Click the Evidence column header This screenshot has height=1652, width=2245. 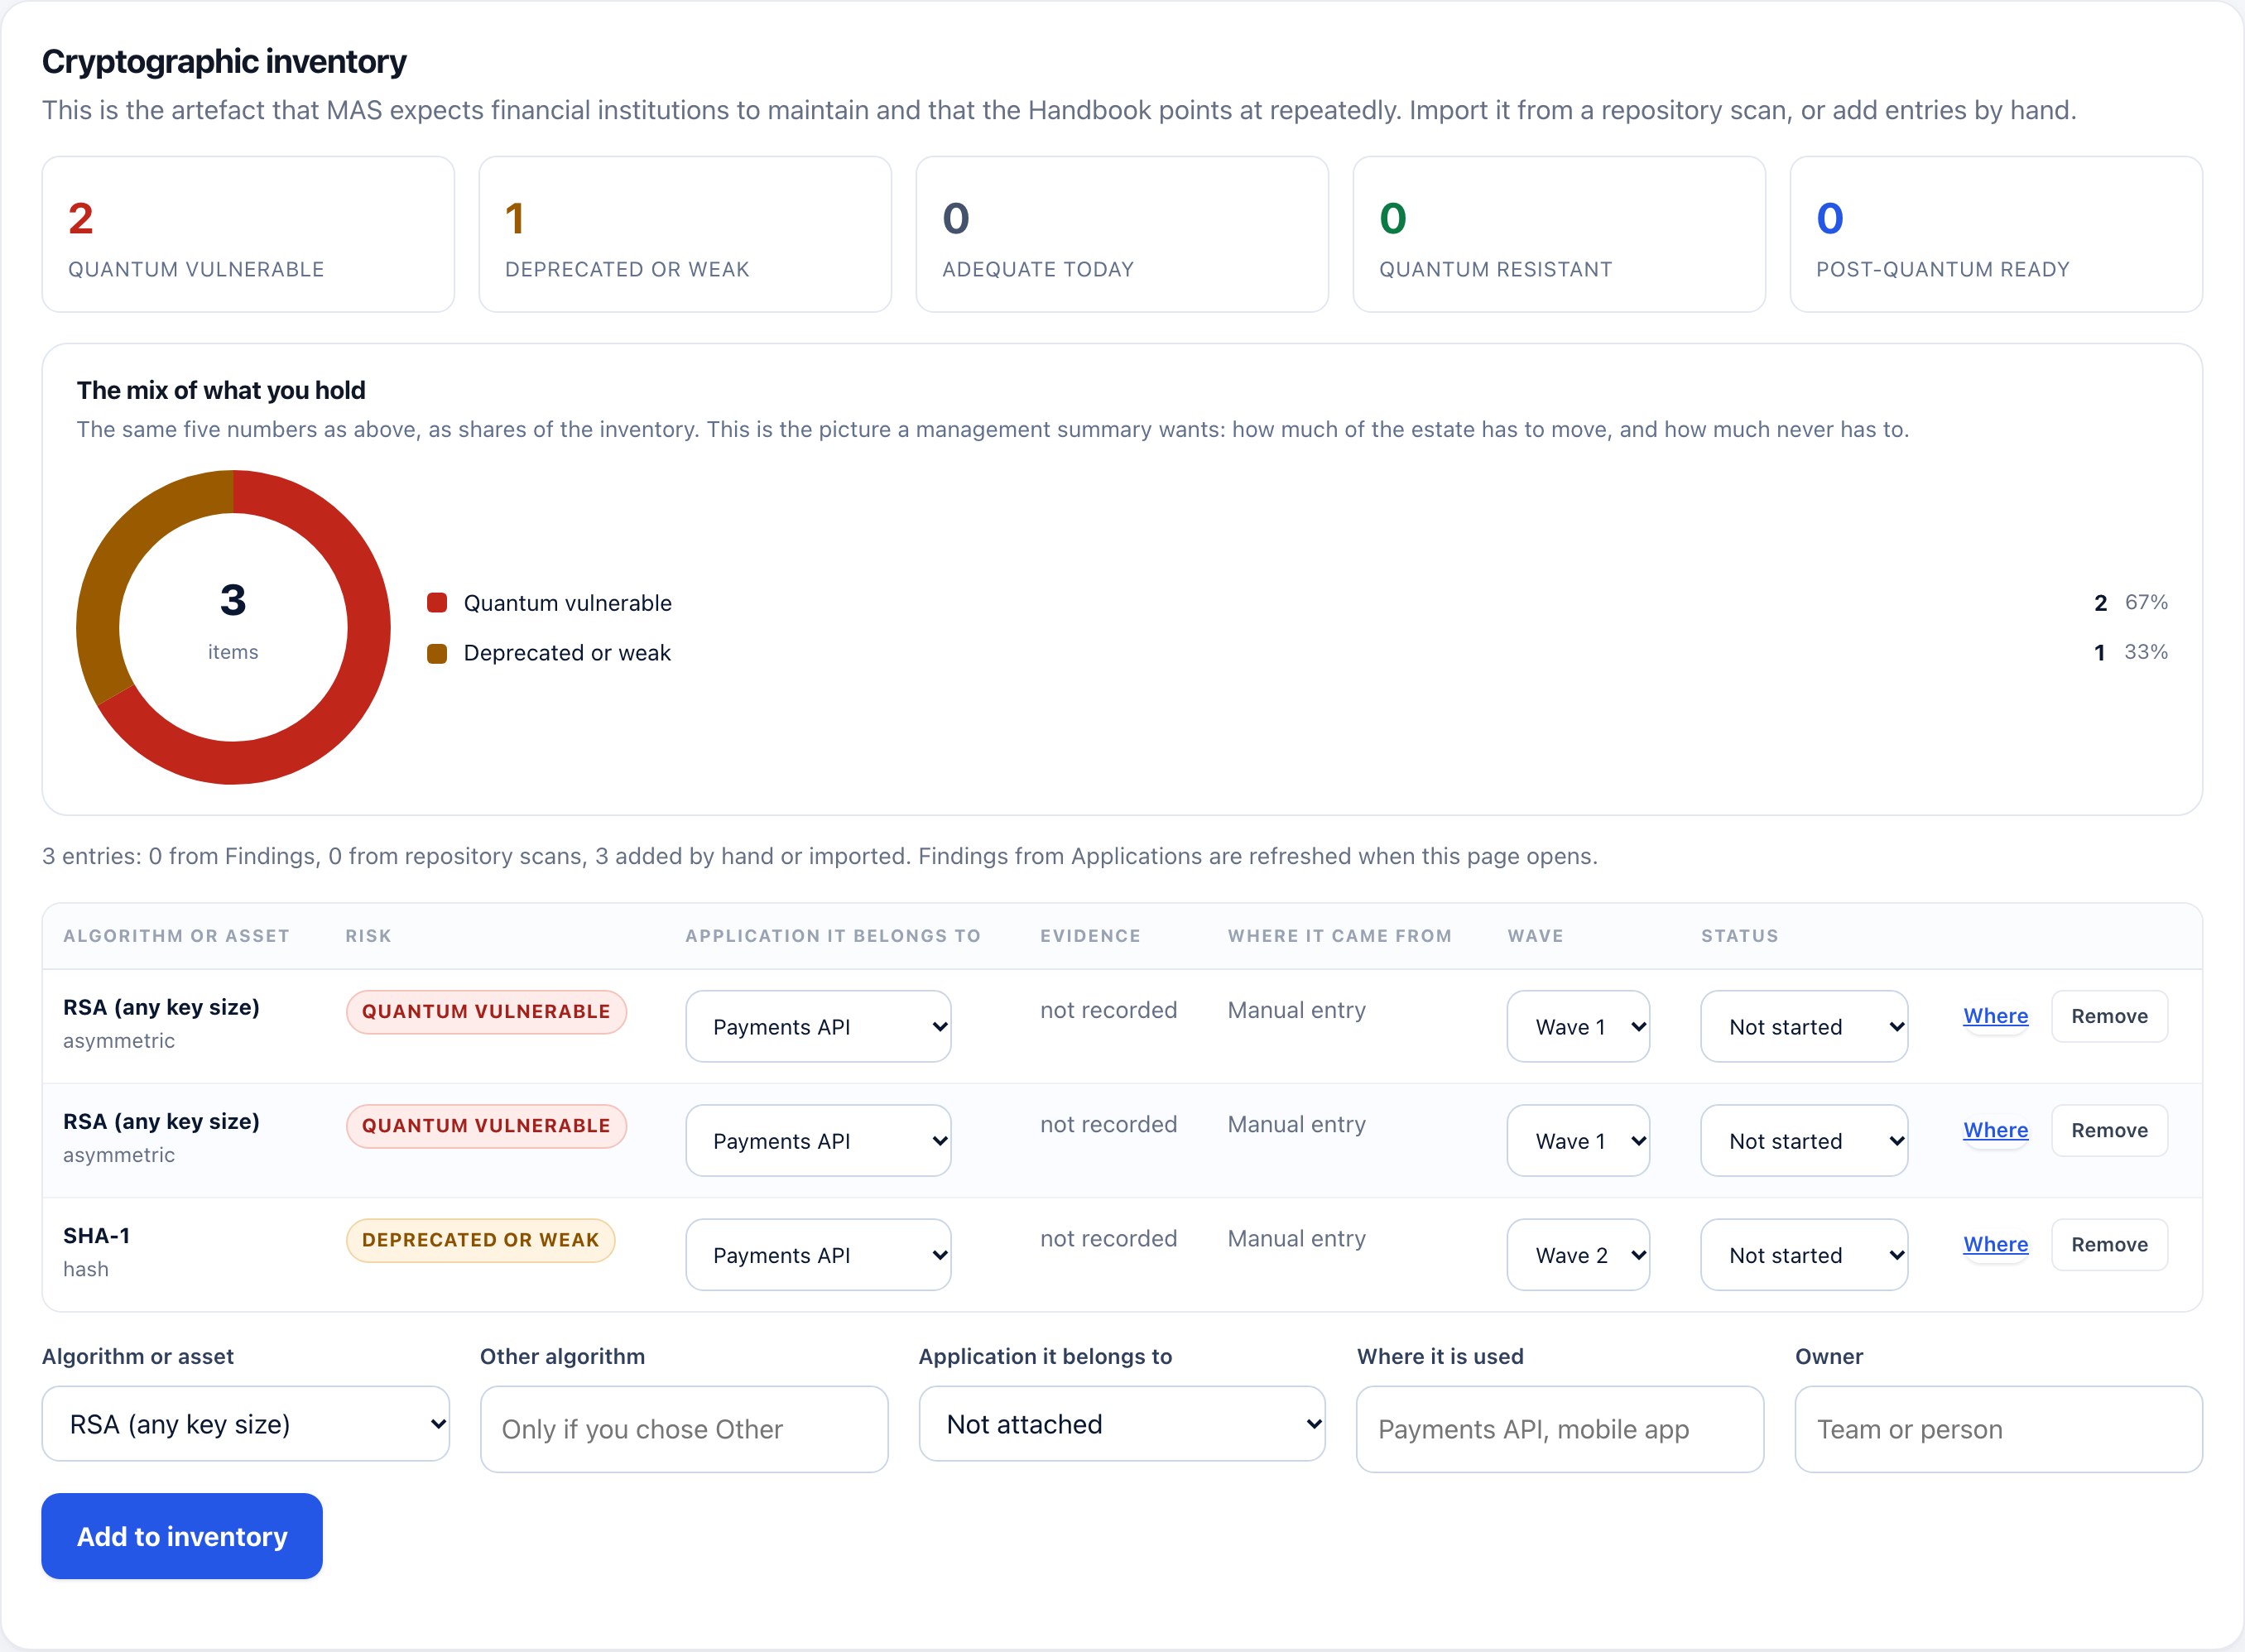[1090, 936]
